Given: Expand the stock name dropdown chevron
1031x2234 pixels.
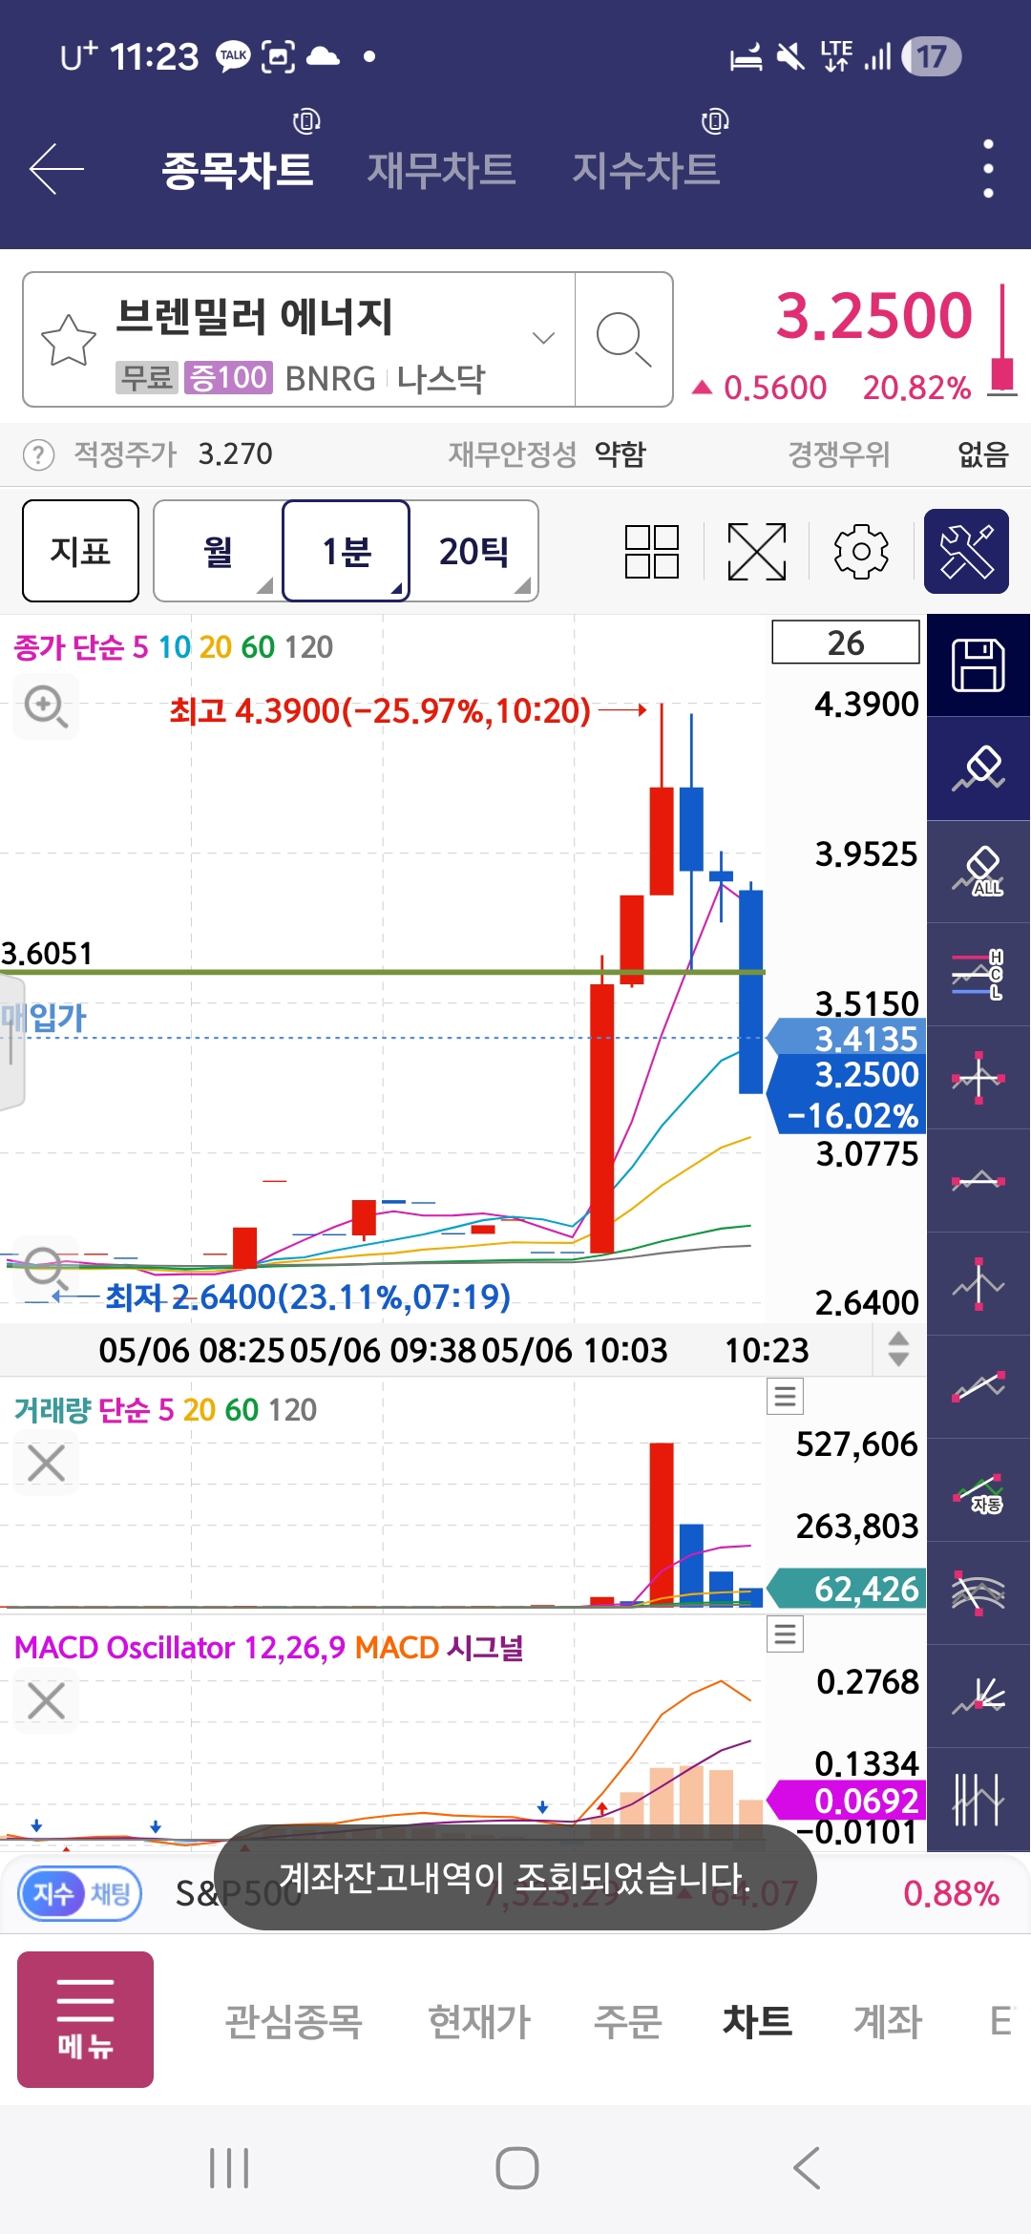Looking at the screenshot, I should [x=543, y=338].
